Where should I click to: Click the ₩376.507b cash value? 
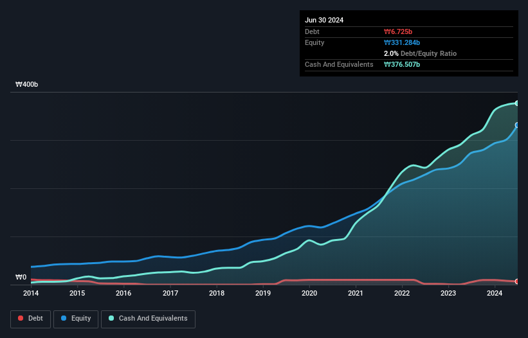pos(402,64)
